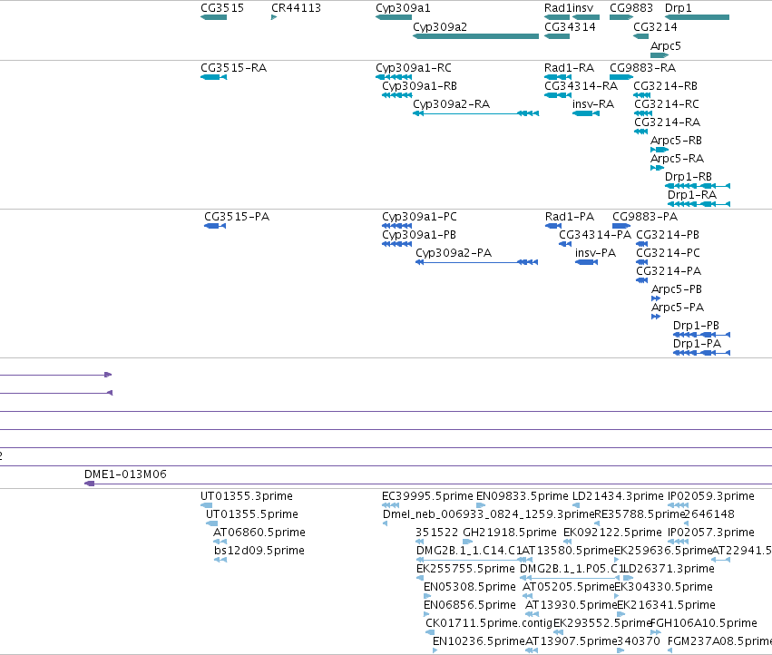772x655 pixels.
Task: Click the CG3515 gene label
Action: (x=222, y=8)
